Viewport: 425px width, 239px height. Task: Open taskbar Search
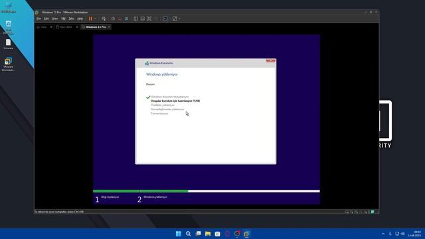point(188,234)
